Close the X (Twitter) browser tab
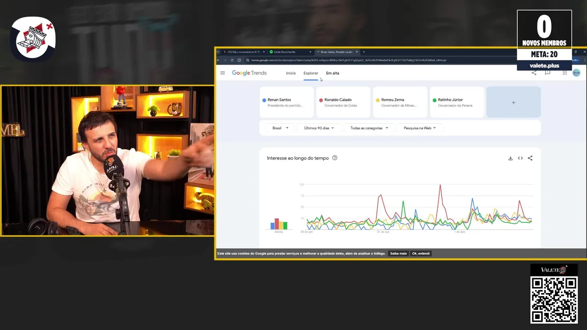This screenshot has height=330, width=587. pos(264,52)
